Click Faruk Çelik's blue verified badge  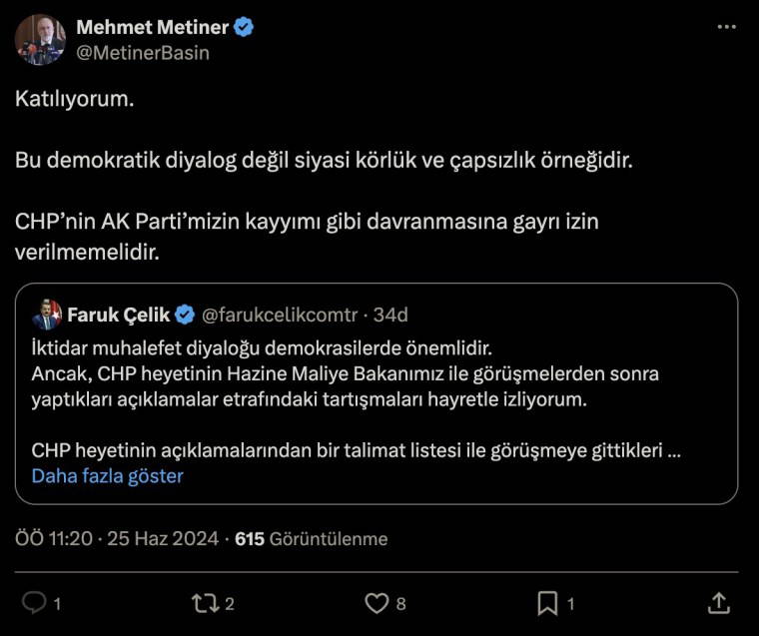pos(185,316)
